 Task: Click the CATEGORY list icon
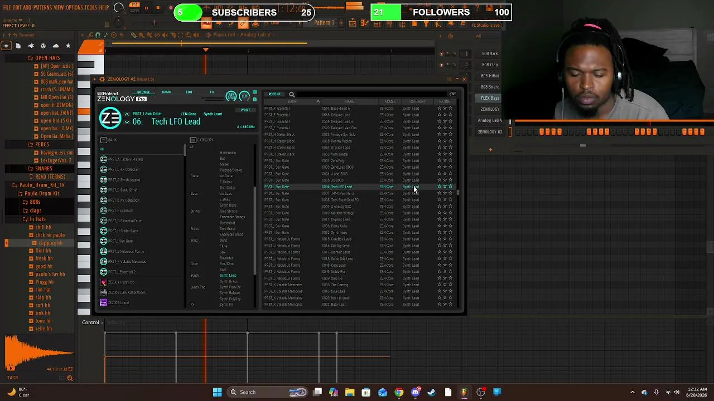tap(193, 140)
